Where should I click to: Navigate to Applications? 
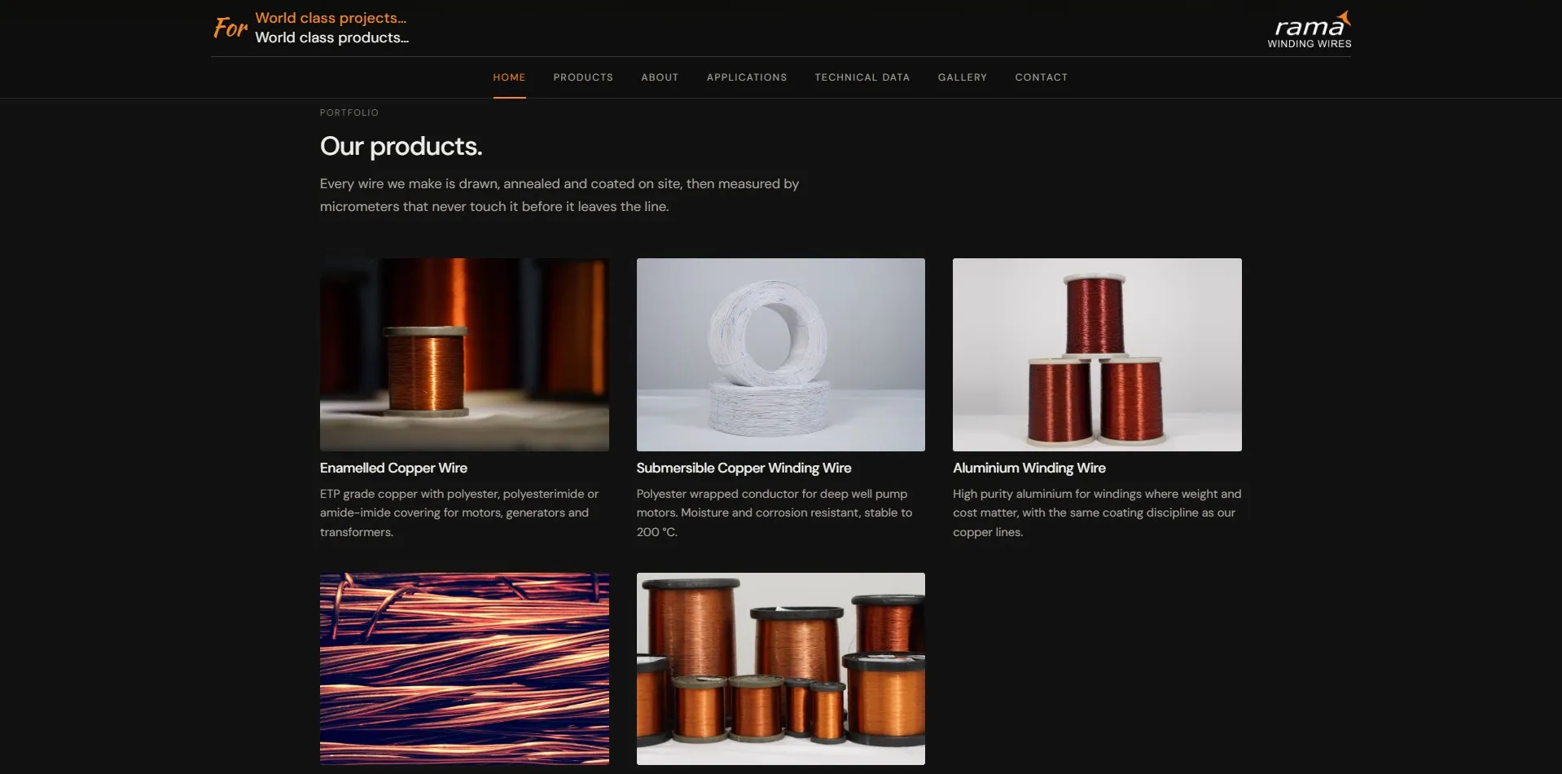click(747, 77)
